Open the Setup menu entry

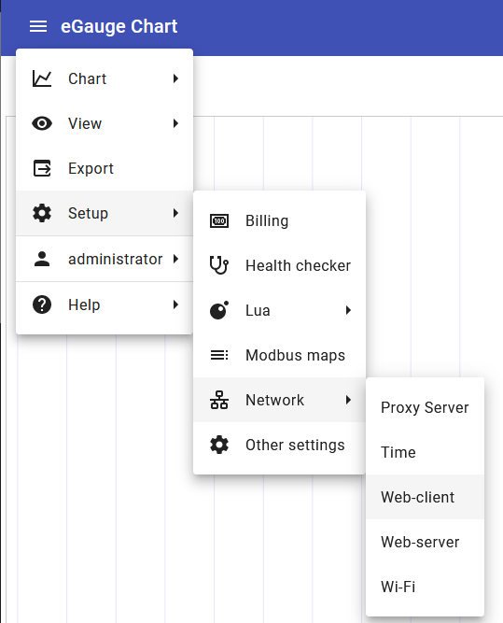[105, 213]
